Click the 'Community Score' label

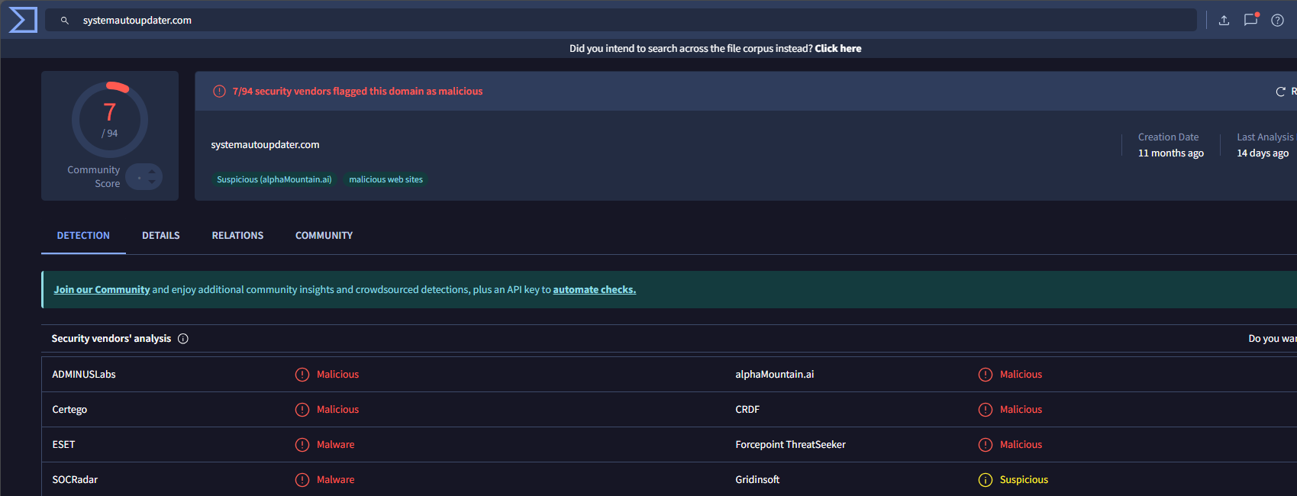[x=94, y=177]
